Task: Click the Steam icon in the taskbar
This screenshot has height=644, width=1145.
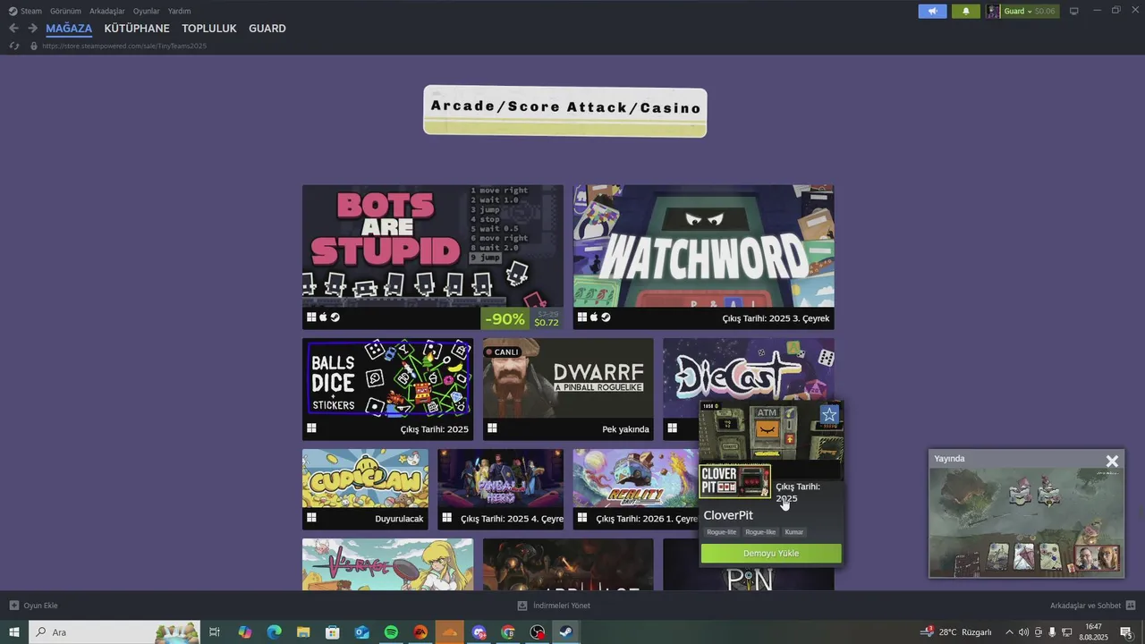Action: click(x=566, y=632)
